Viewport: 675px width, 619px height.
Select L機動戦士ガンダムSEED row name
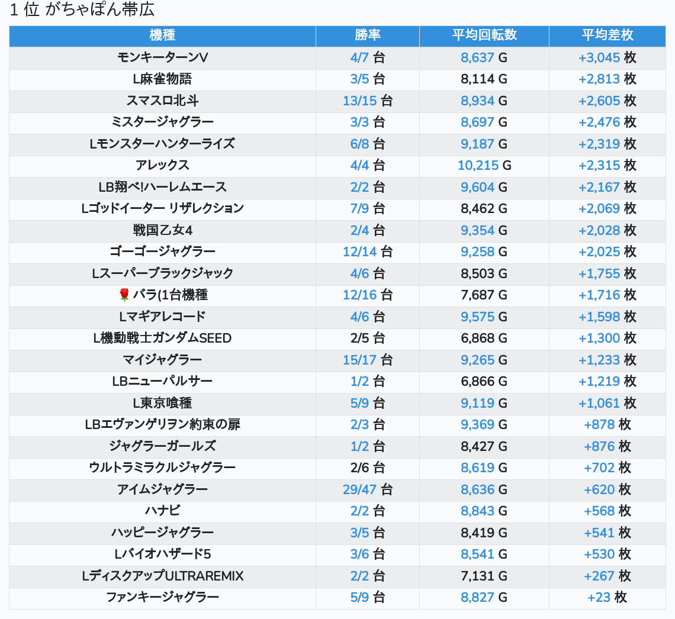(x=162, y=338)
